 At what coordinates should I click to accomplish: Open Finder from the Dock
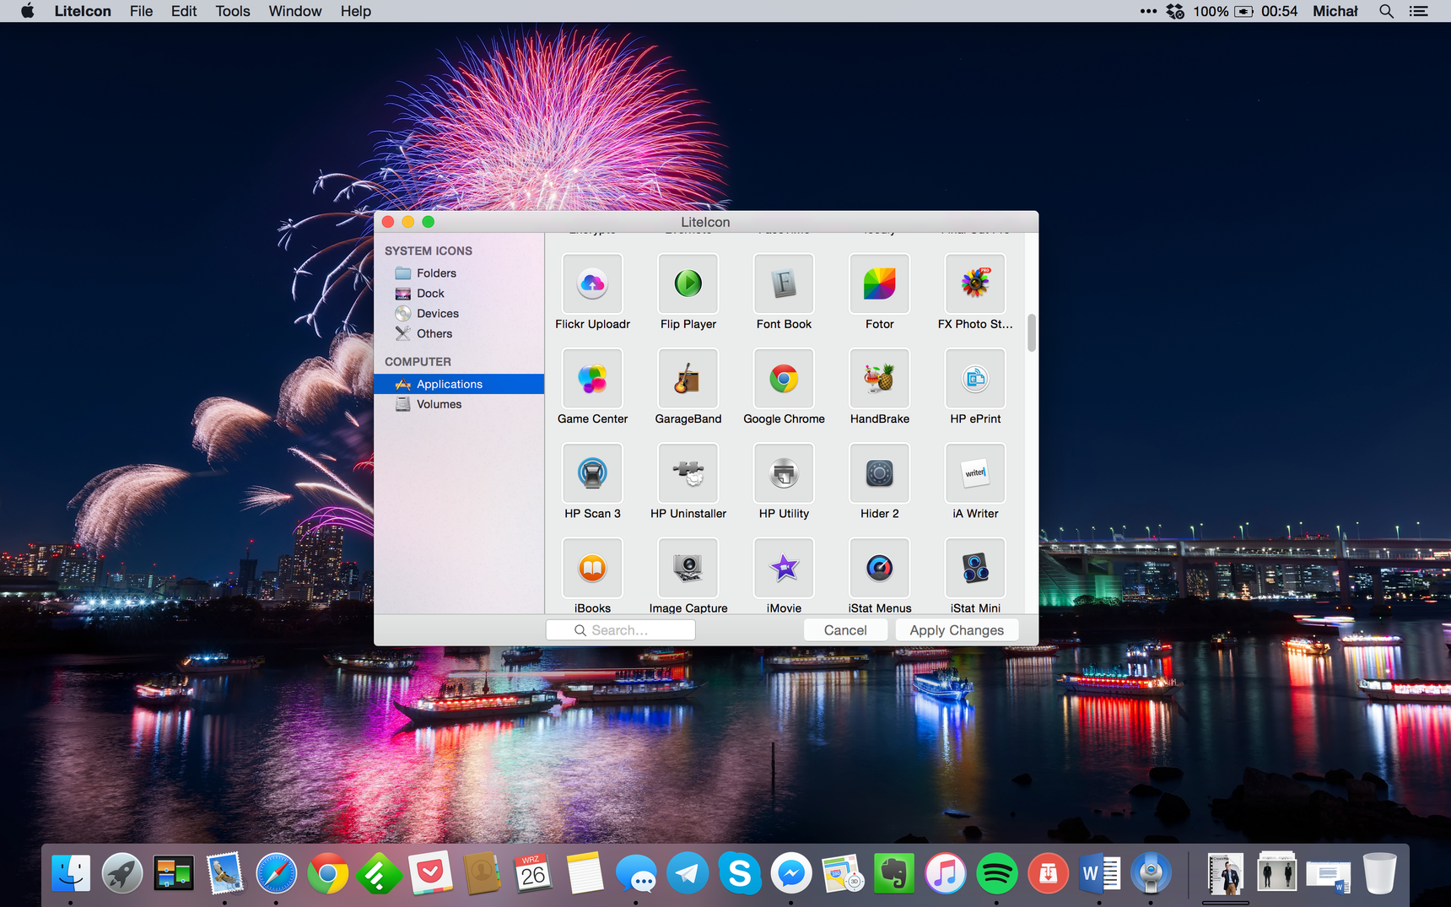click(x=71, y=874)
